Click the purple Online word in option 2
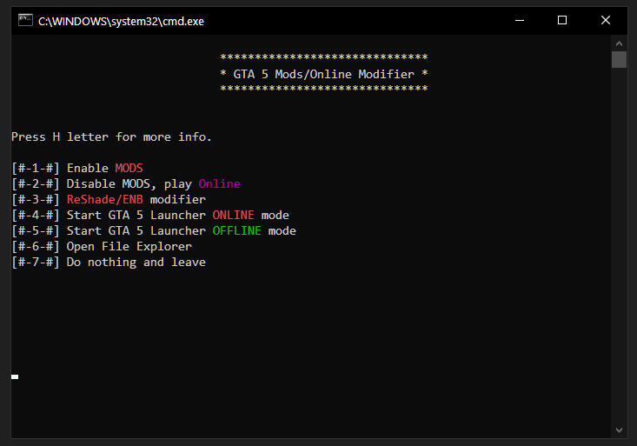Image resolution: width=637 pixels, height=446 pixels. click(219, 183)
